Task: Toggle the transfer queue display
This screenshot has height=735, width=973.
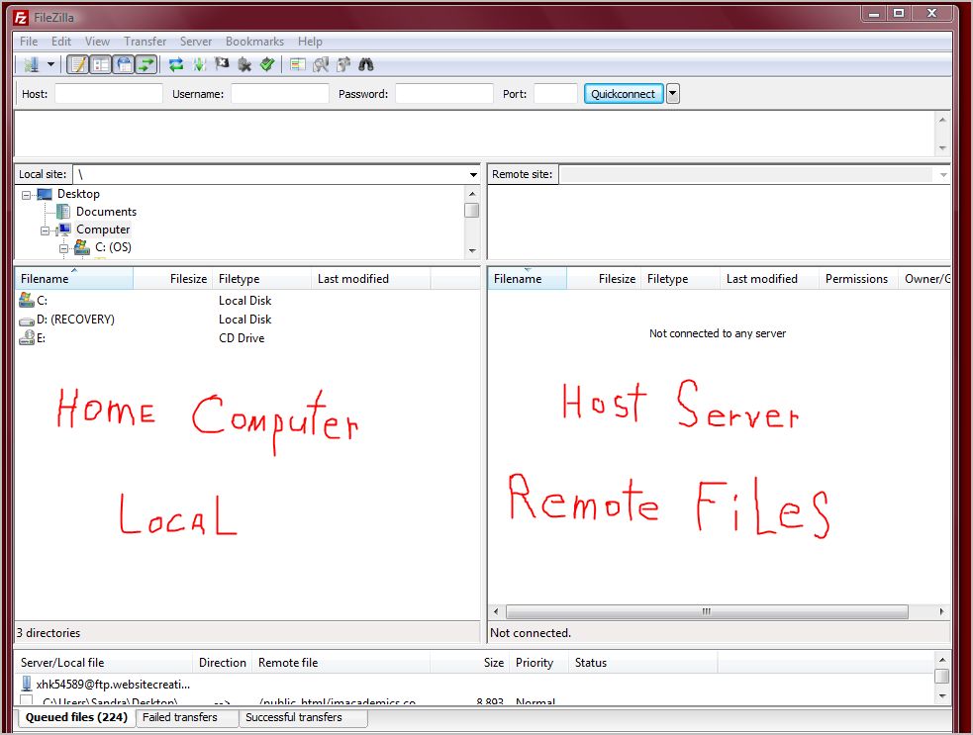Action: pyautogui.click(x=146, y=65)
